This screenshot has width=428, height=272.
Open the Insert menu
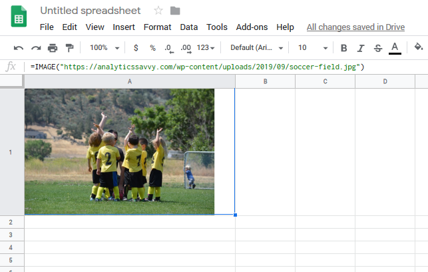pos(124,27)
